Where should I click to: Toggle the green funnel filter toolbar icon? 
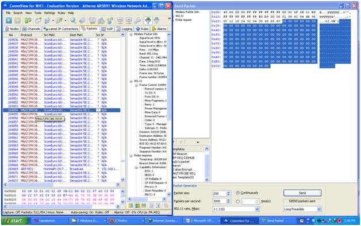click(148, 21)
